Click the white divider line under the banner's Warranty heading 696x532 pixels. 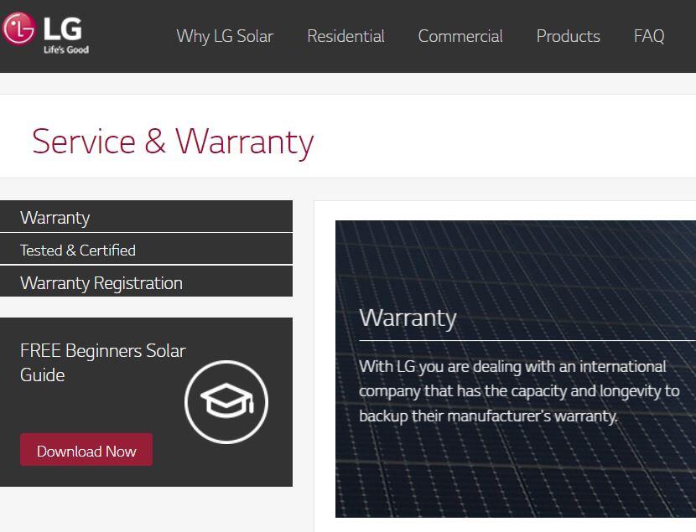point(527,340)
